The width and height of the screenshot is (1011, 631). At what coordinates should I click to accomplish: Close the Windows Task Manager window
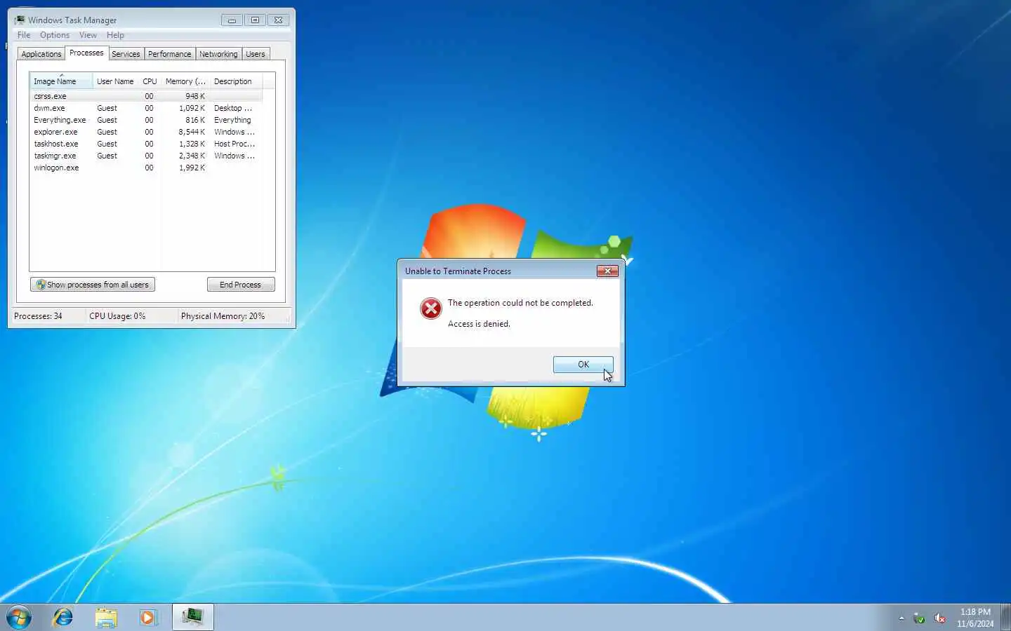pos(278,20)
